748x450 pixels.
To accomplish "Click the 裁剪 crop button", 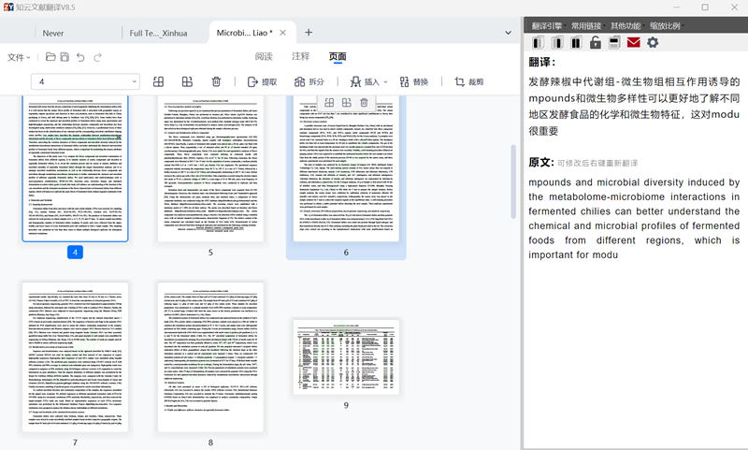I will (x=468, y=82).
